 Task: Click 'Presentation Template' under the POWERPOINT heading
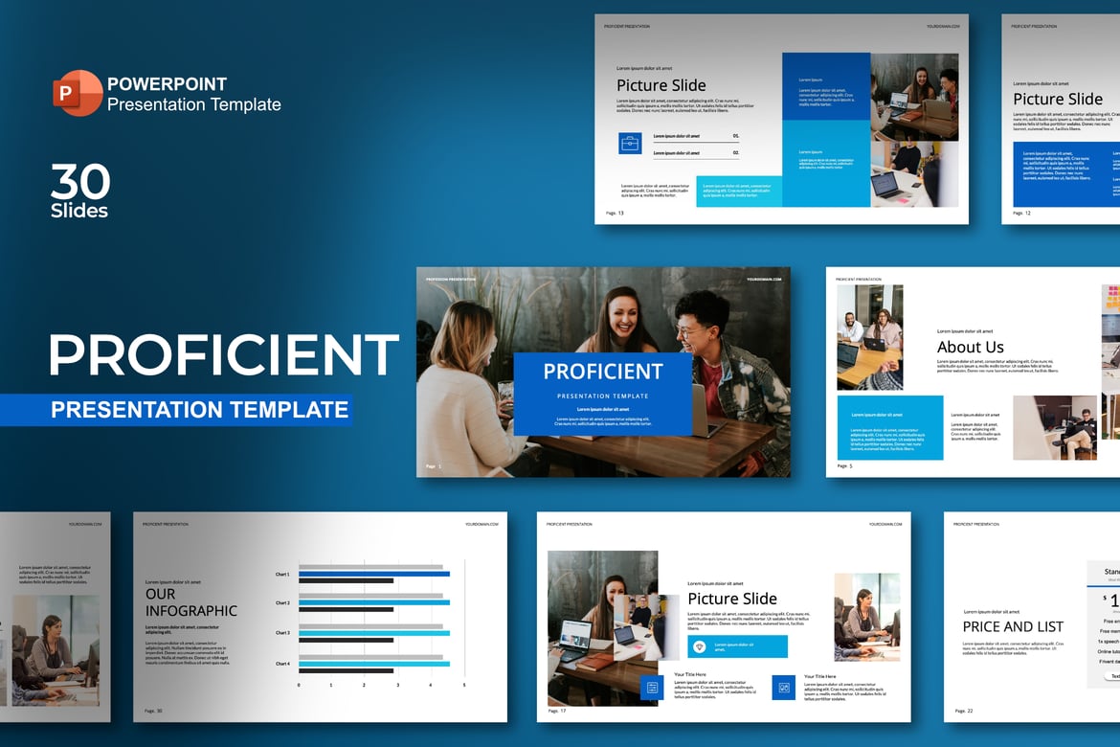pos(194,104)
